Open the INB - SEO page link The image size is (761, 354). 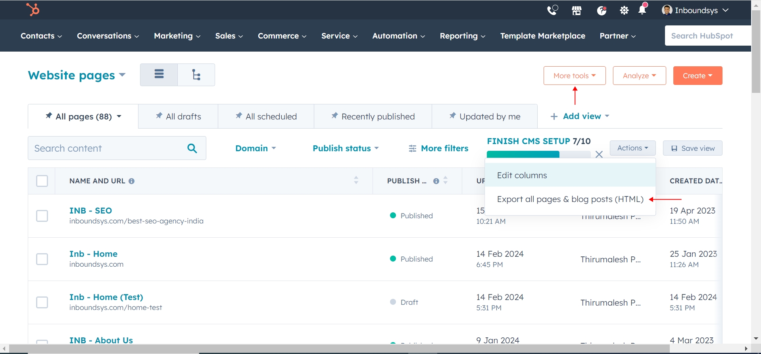click(90, 210)
